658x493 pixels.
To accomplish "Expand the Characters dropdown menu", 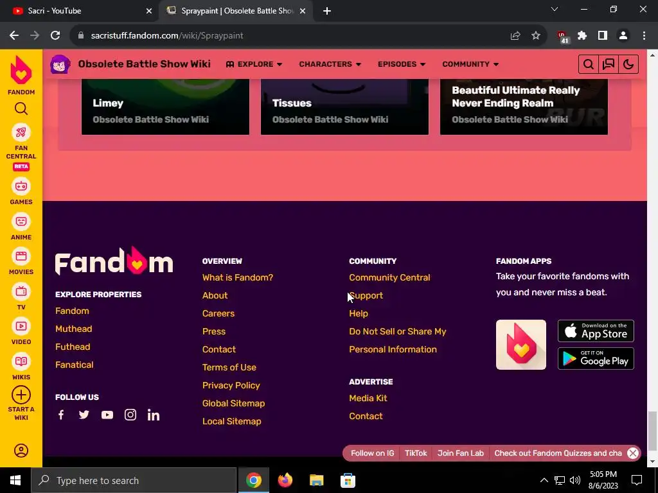I will [330, 64].
